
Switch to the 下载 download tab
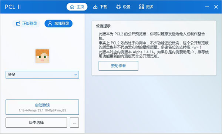pyautogui.click(x=100, y=7)
